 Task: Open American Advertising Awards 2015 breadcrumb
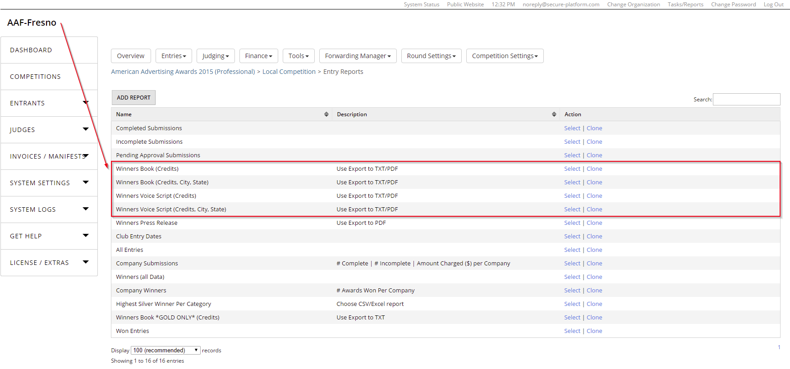coord(183,72)
